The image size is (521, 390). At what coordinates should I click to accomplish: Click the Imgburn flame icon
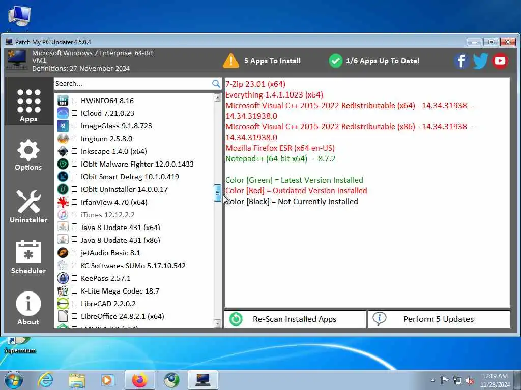click(63, 138)
